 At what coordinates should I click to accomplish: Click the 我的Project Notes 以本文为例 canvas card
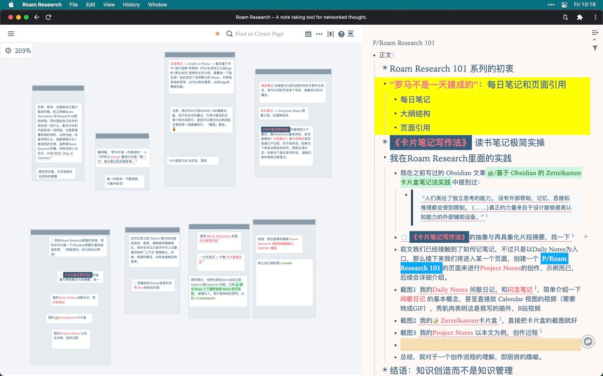point(71,339)
